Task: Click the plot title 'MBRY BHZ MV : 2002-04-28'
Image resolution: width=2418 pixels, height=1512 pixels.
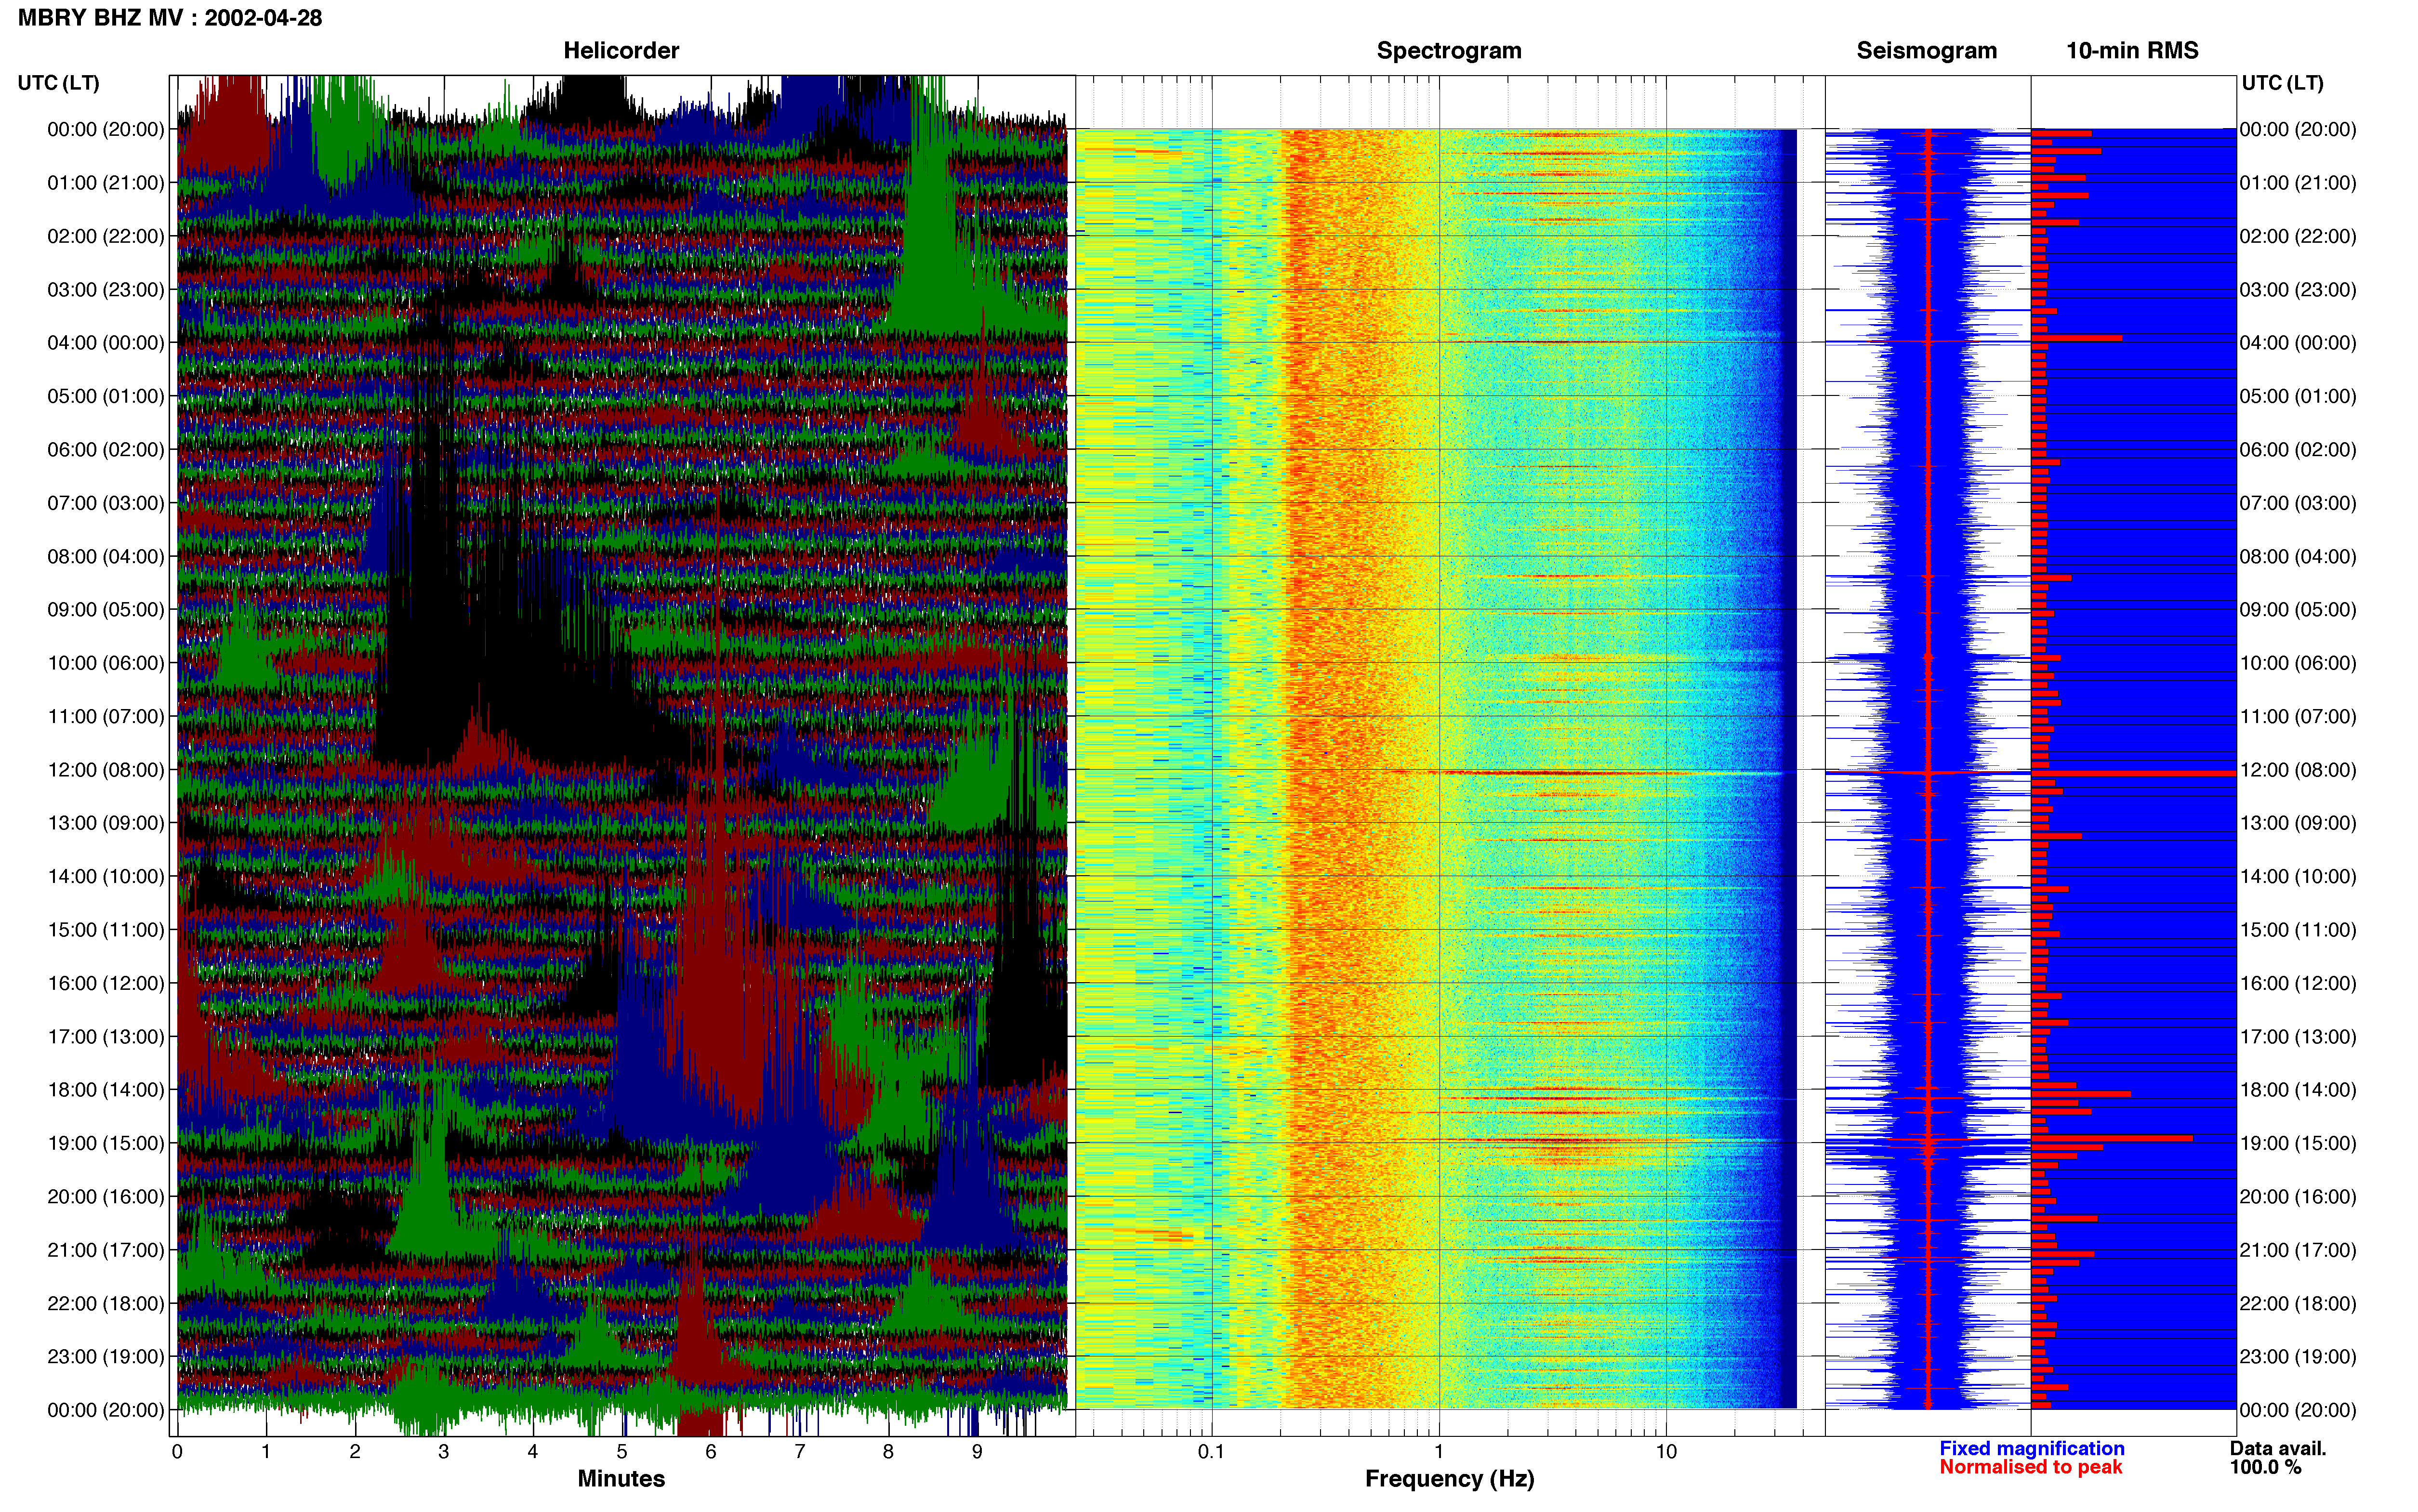Action: click(170, 18)
